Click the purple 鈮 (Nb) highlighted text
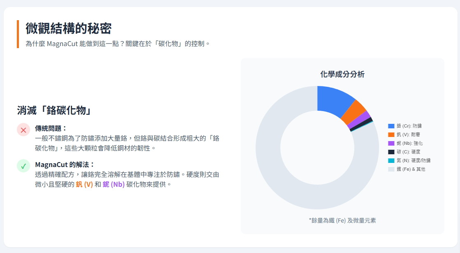460x253 pixels. click(114, 184)
